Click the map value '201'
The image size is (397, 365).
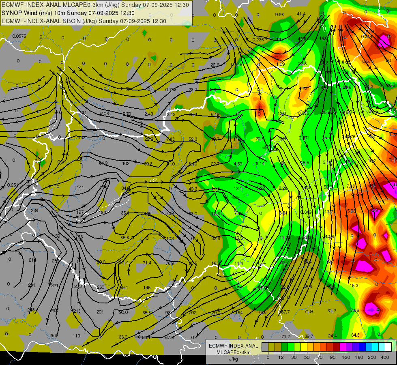tap(100, 312)
